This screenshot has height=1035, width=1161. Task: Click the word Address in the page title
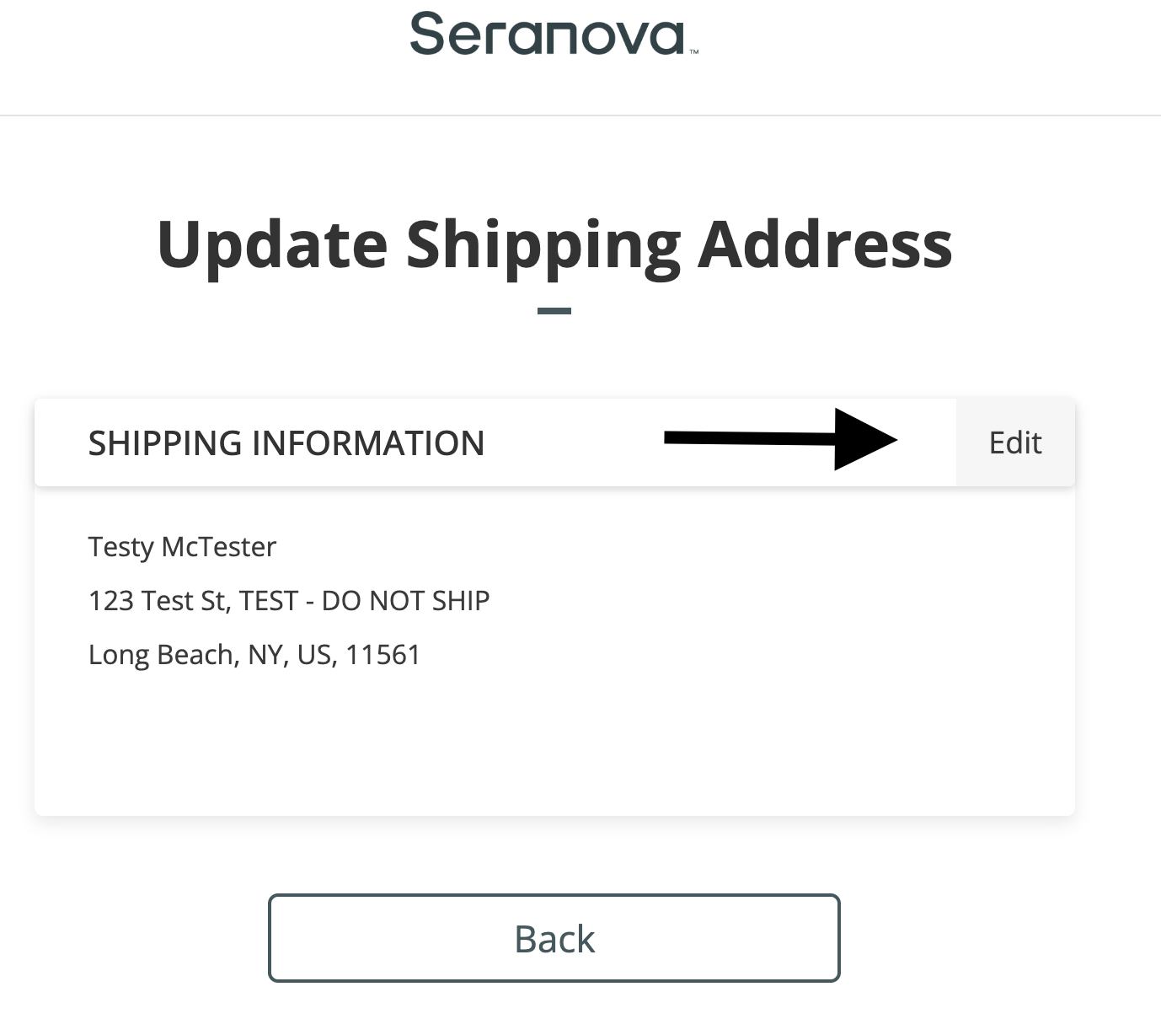click(825, 245)
